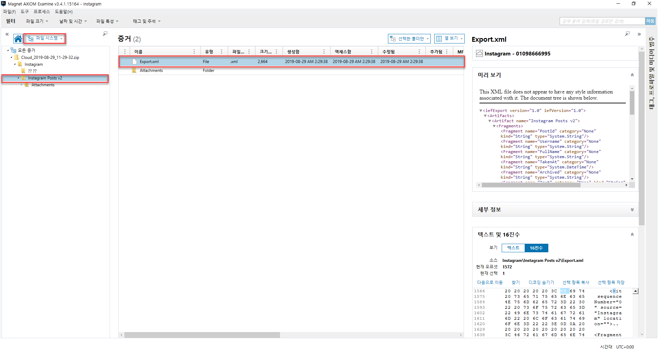Select the Attachments folder row

click(x=291, y=71)
